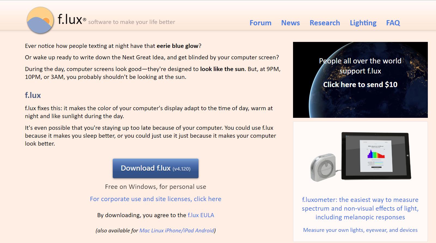Read the f.lux EULA

point(201,215)
